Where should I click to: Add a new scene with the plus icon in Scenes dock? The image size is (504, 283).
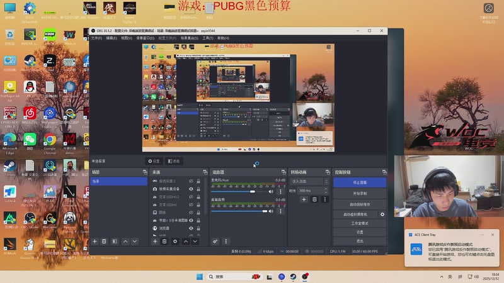coord(95,241)
